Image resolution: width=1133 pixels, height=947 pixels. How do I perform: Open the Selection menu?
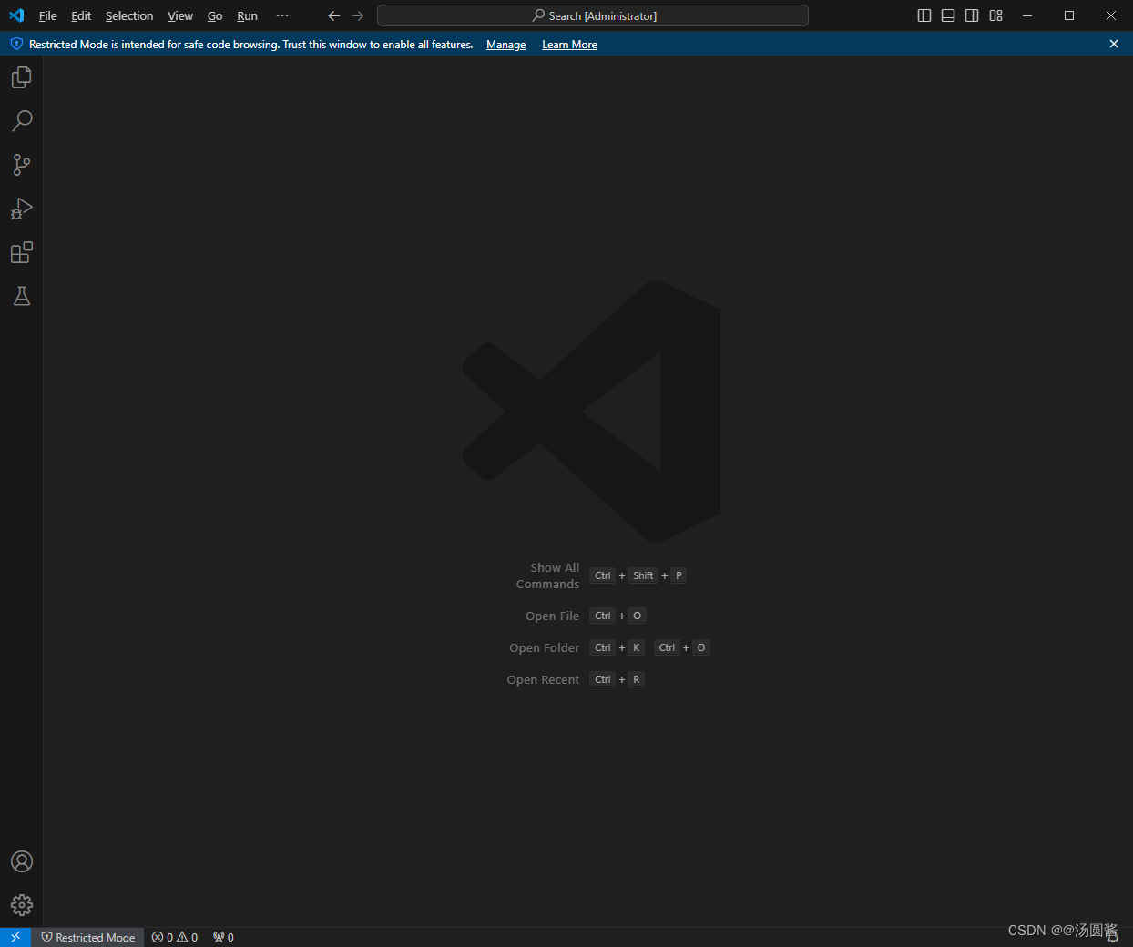pos(129,15)
